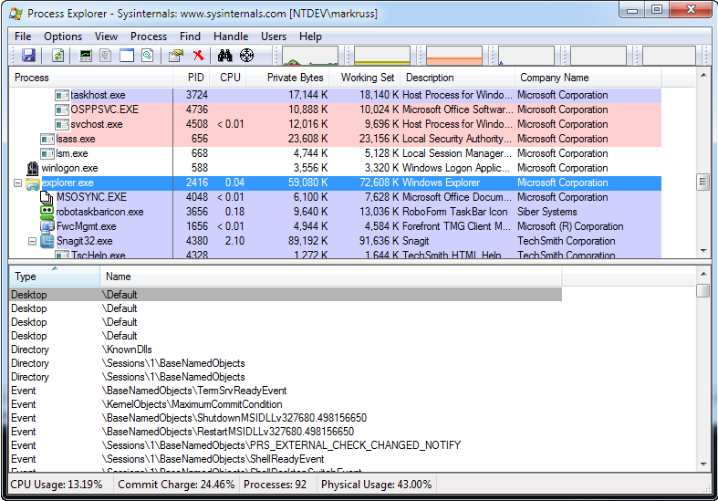Toggle Show Lower Pane toolbar icon
Viewport: 718px width, 501px height.
[127, 56]
